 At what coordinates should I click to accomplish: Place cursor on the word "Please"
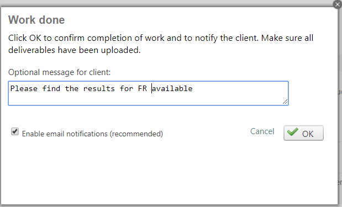[24, 89]
